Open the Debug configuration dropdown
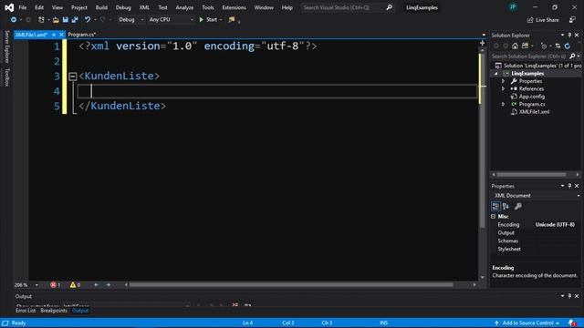 (130, 20)
